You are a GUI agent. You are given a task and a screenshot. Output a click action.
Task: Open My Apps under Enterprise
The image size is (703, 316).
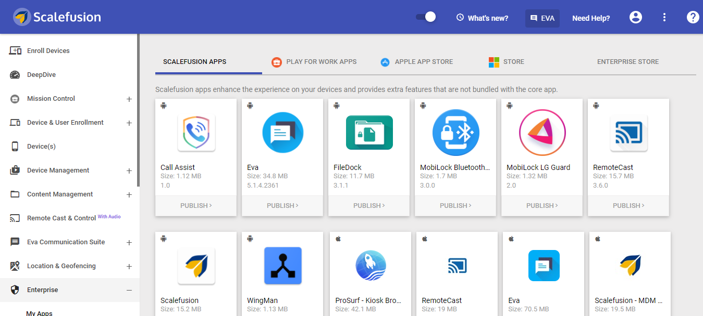pos(40,313)
